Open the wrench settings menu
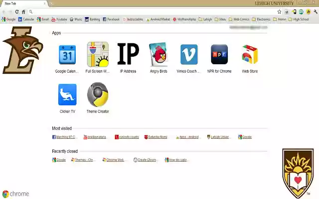 [x=316, y=12]
